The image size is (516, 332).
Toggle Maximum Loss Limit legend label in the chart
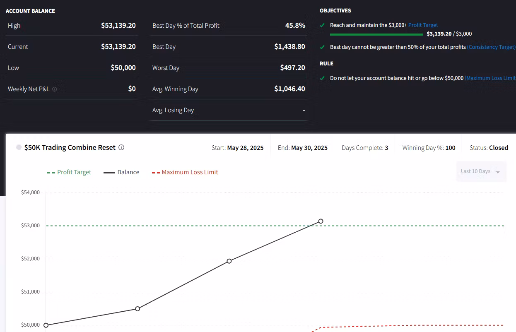coord(190,172)
